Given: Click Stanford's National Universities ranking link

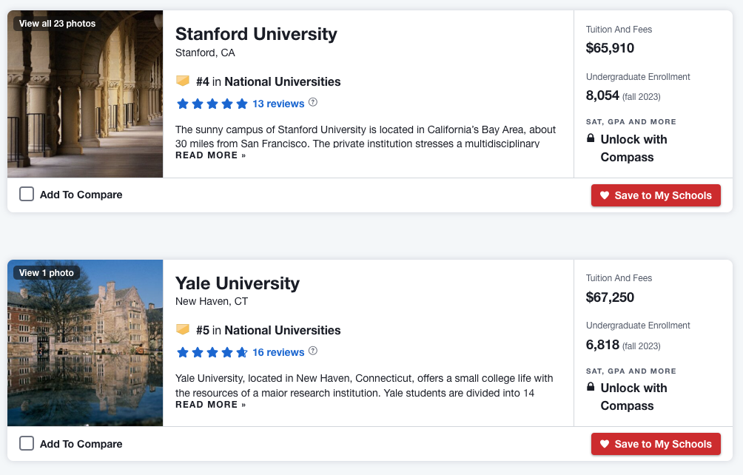Looking at the screenshot, I should (x=283, y=81).
